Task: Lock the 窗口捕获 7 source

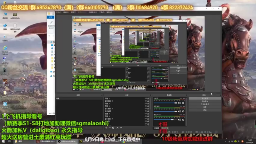Action: pos(148,101)
